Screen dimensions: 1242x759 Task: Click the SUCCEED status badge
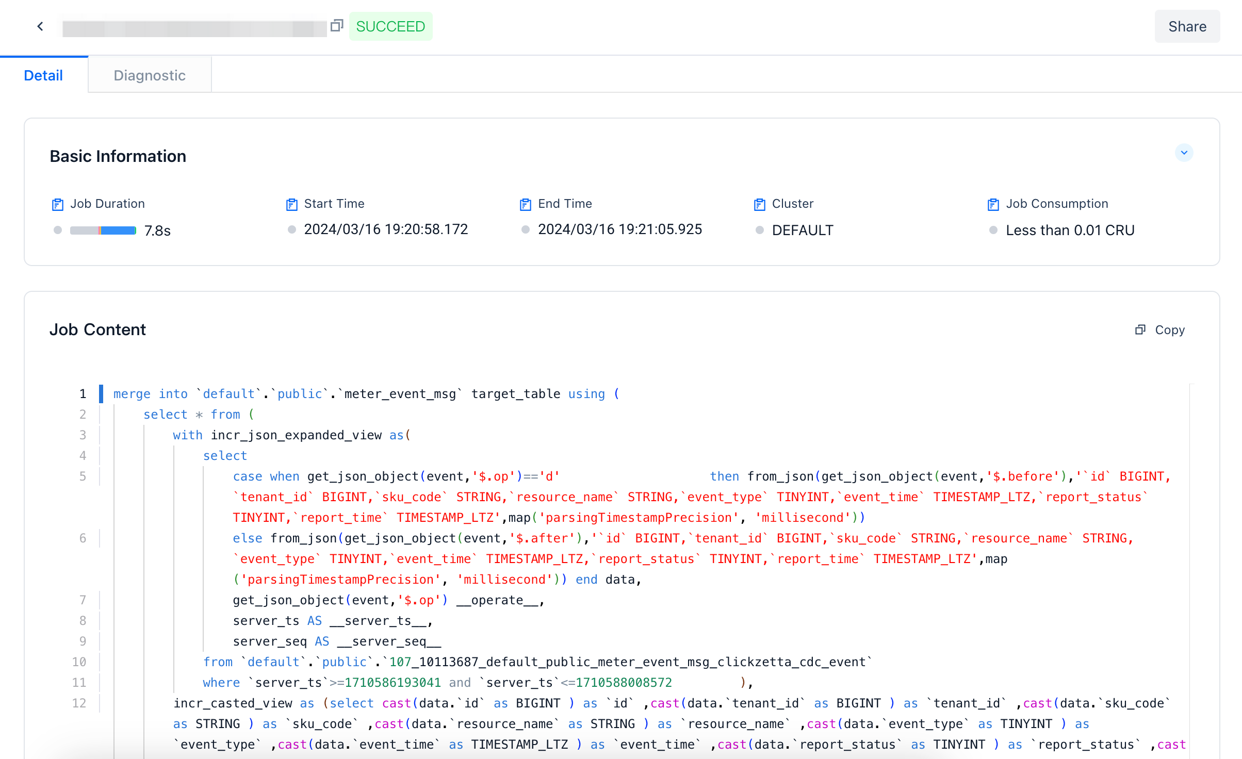coord(390,26)
